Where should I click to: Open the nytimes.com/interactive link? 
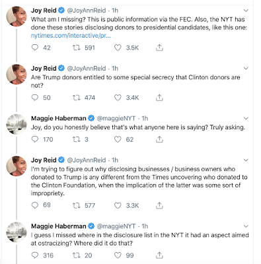71,36
